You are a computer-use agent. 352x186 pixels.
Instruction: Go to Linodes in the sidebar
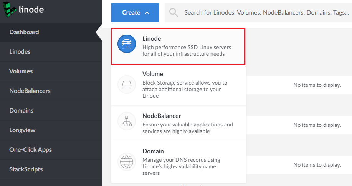(x=20, y=52)
